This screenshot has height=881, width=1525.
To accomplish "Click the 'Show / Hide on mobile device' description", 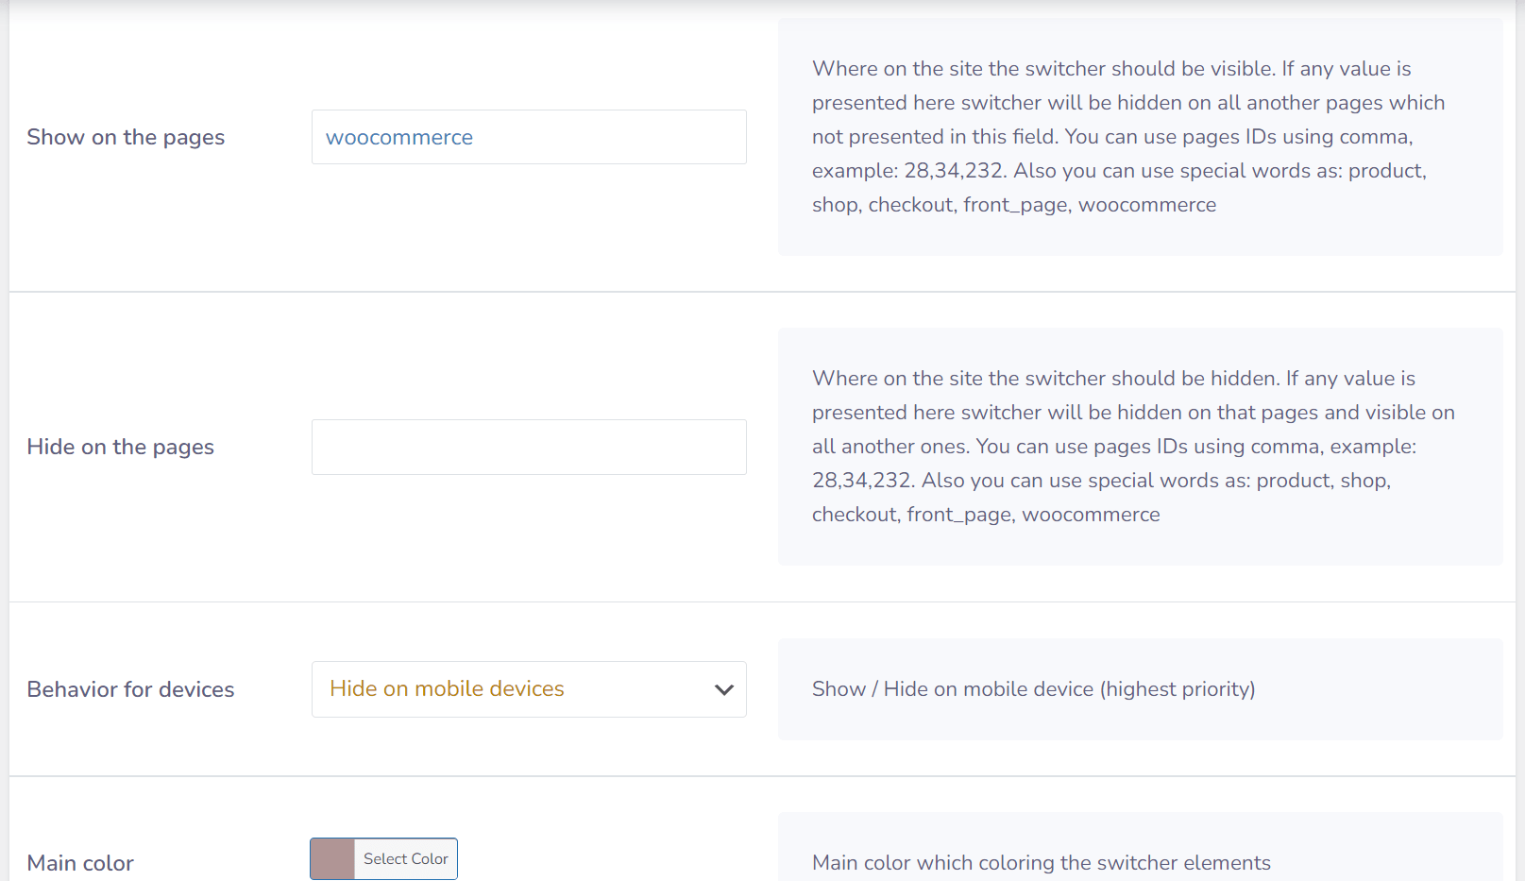I will coord(1034,689).
